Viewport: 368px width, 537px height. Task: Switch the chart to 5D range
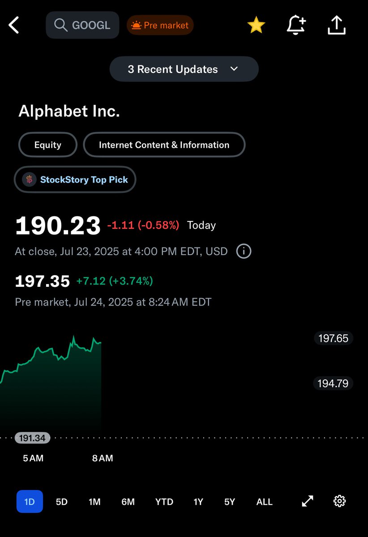[62, 502]
